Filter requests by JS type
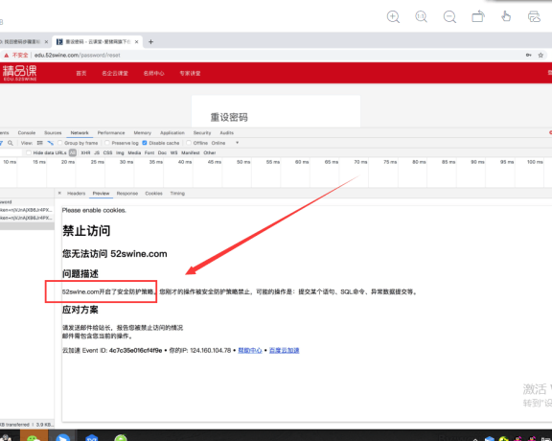Image resolution: width=552 pixels, height=441 pixels. [97, 152]
